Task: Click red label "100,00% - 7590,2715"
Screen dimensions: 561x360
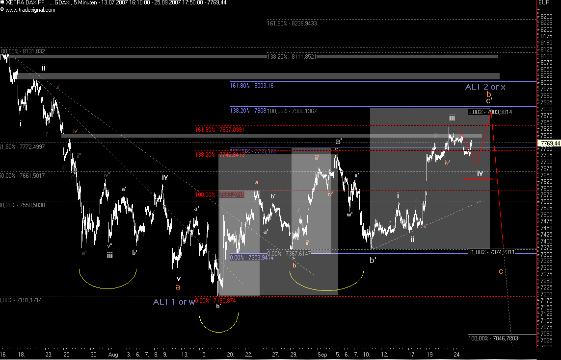Action: point(220,195)
